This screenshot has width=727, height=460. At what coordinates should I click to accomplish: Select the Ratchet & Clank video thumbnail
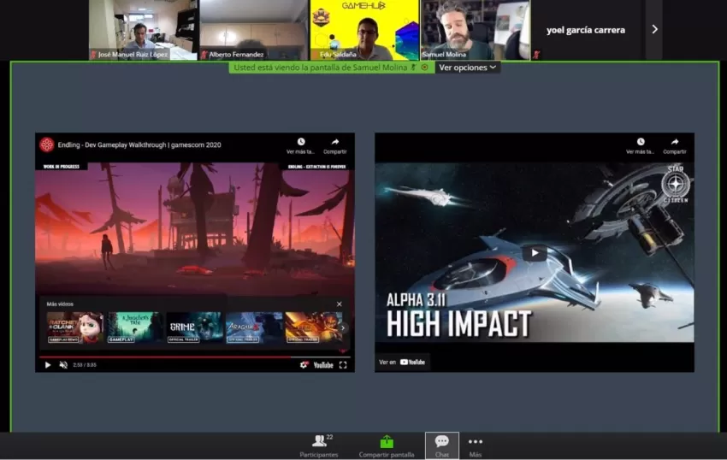74,327
